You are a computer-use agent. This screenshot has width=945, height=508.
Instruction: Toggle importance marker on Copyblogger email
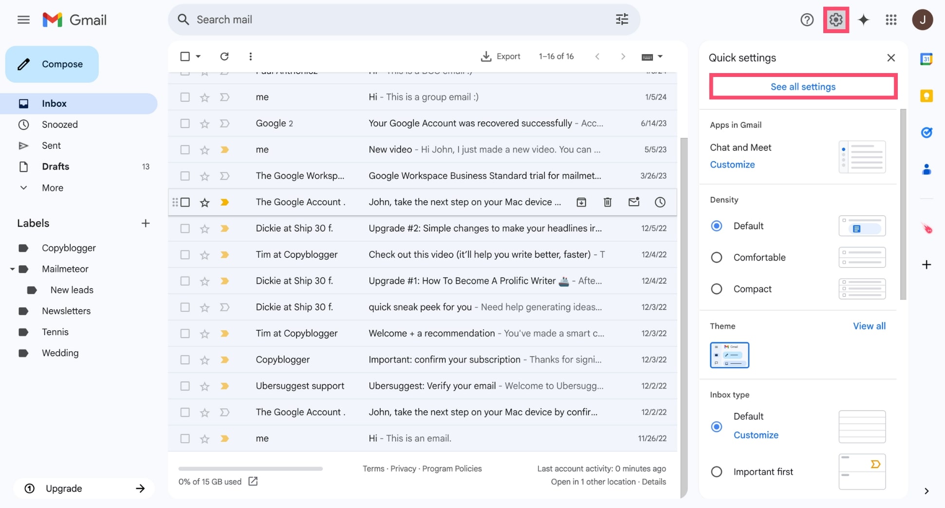coord(224,360)
